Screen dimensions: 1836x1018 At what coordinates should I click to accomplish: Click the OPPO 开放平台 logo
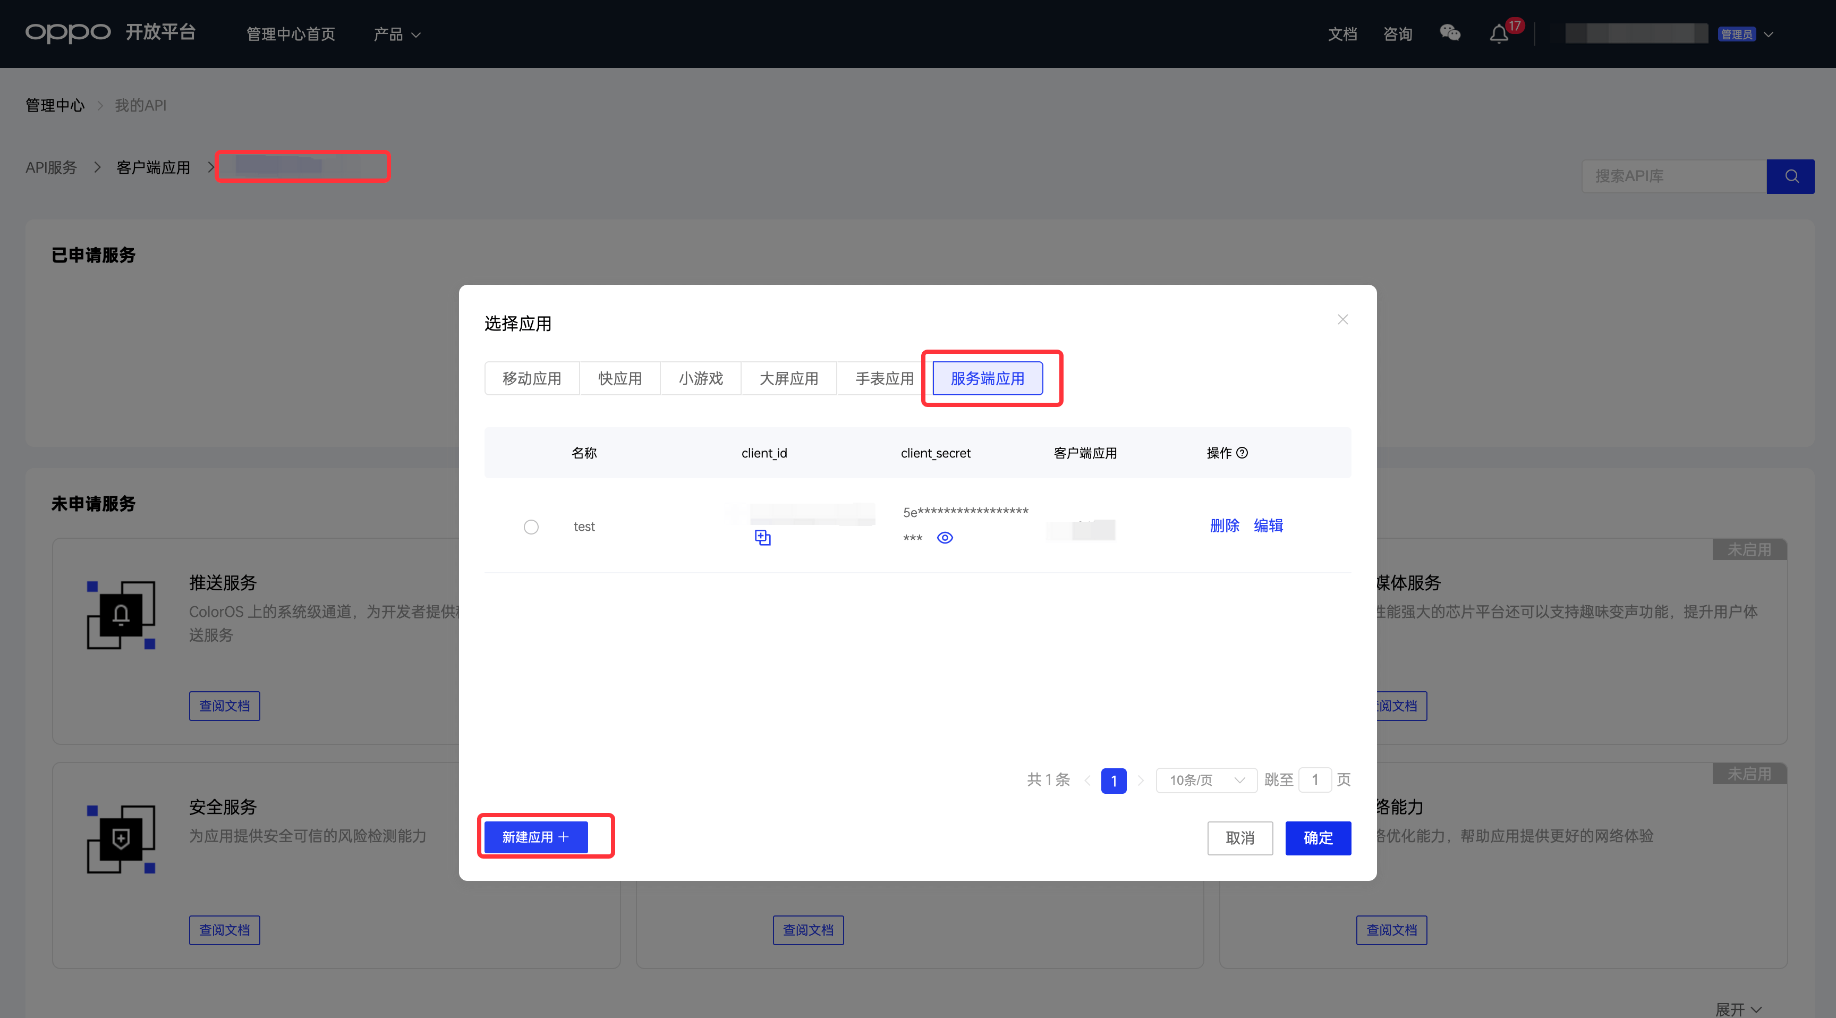(110, 33)
